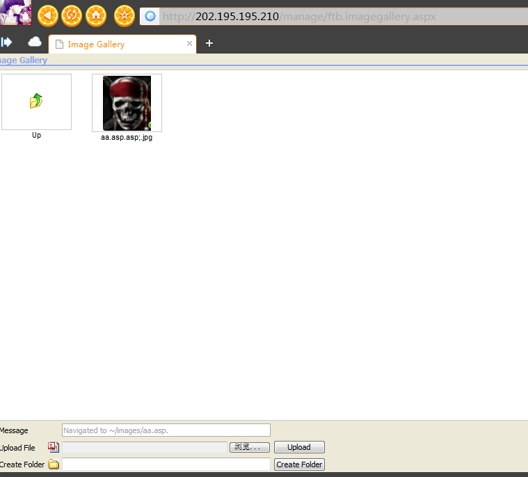
Task: Open the cloud tab icon
Action: (x=35, y=42)
